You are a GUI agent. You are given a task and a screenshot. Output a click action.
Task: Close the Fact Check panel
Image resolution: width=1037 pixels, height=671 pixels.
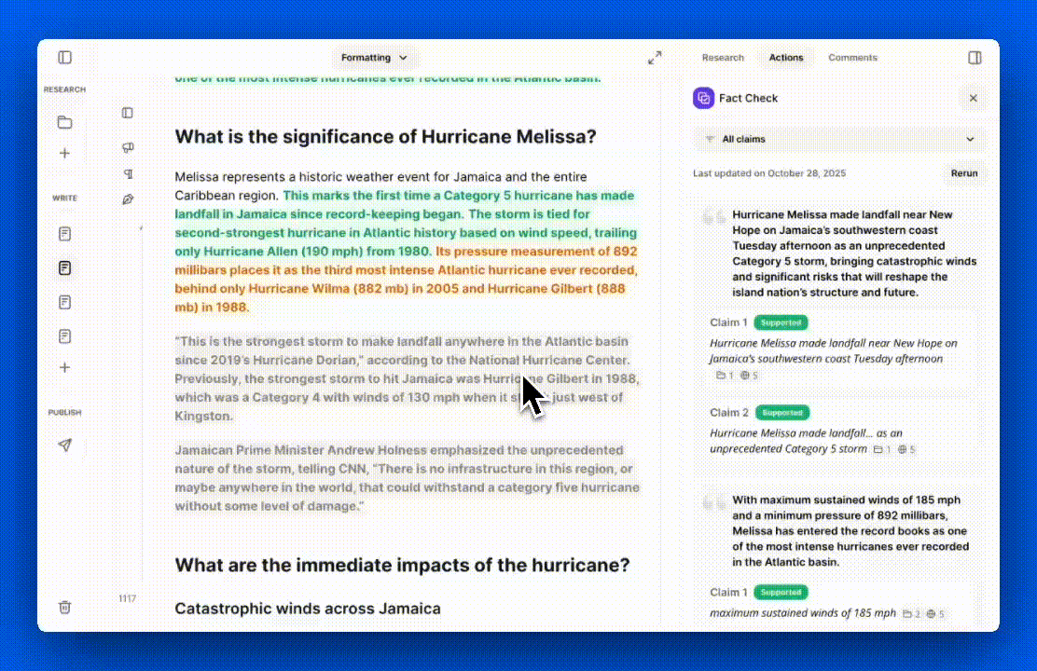tap(974, 98)
